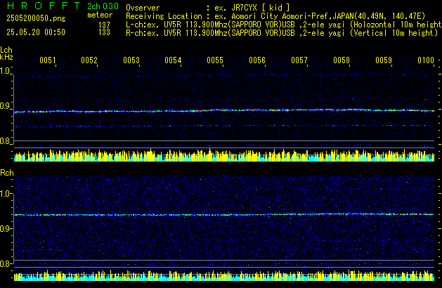Click the Rch channel label
Screen dimensions: 442x288
7,173
